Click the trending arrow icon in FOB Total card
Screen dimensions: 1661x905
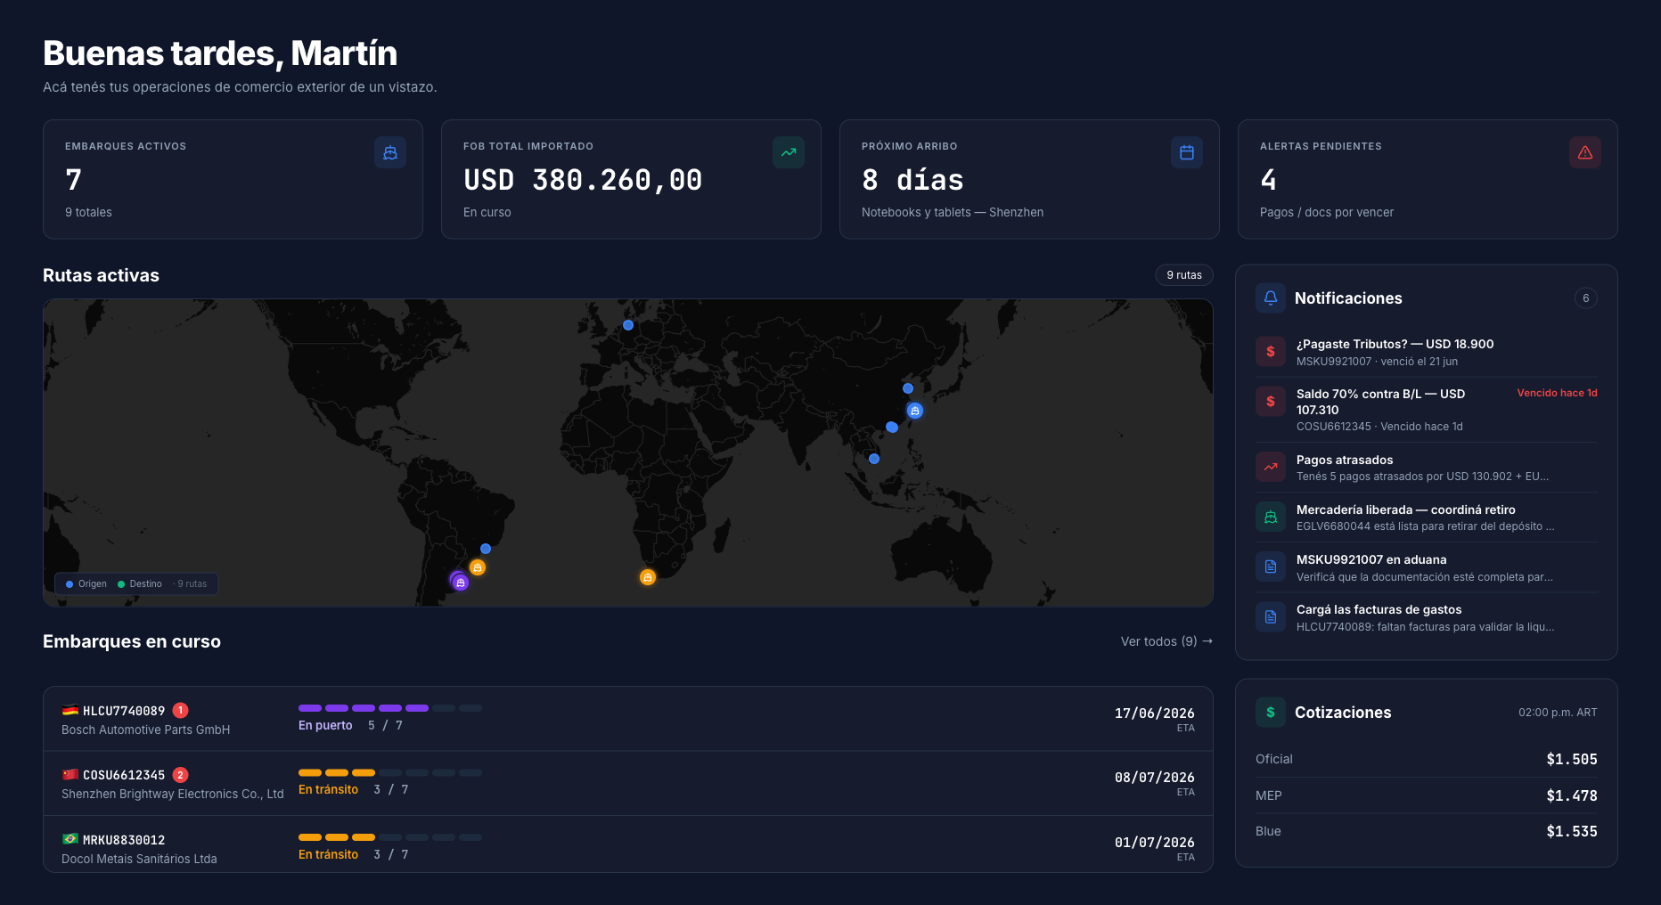(x=789, y=152)
